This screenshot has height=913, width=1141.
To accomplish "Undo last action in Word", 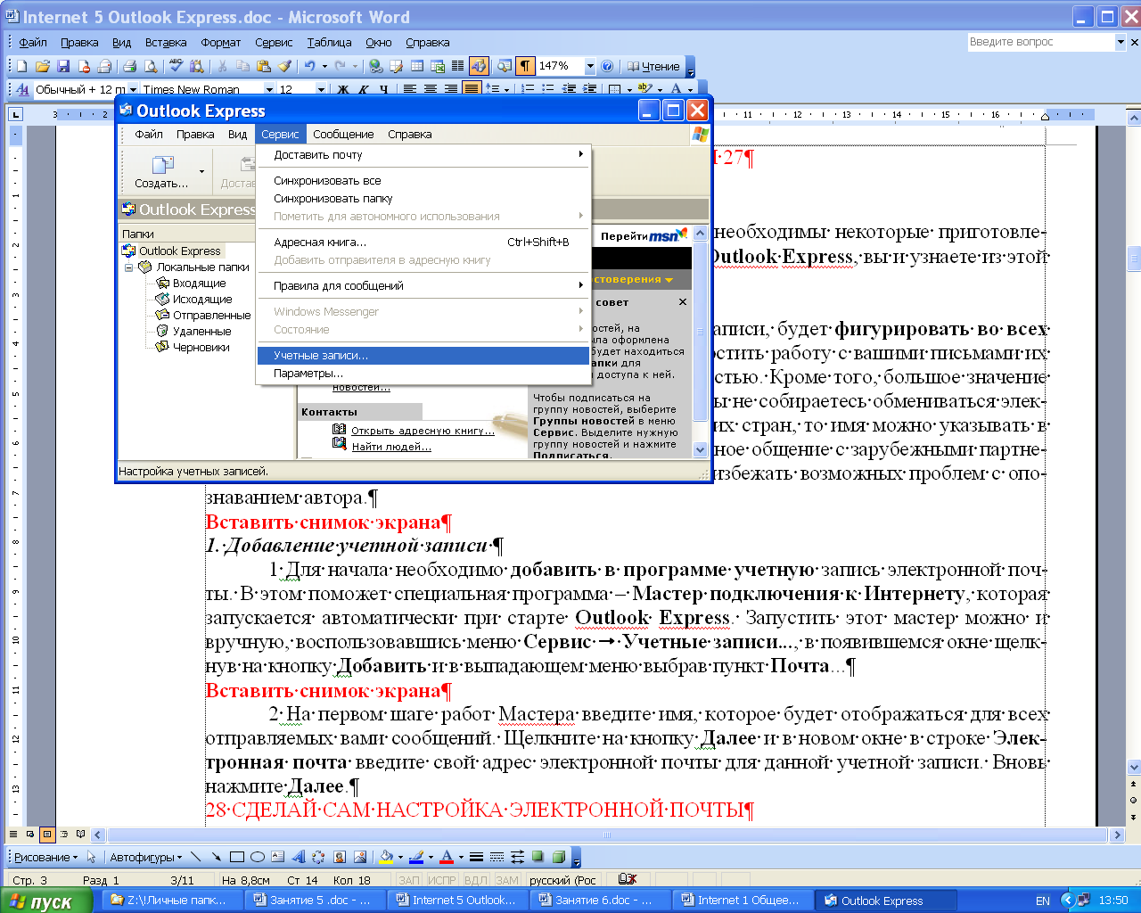I will pos(309,66).
